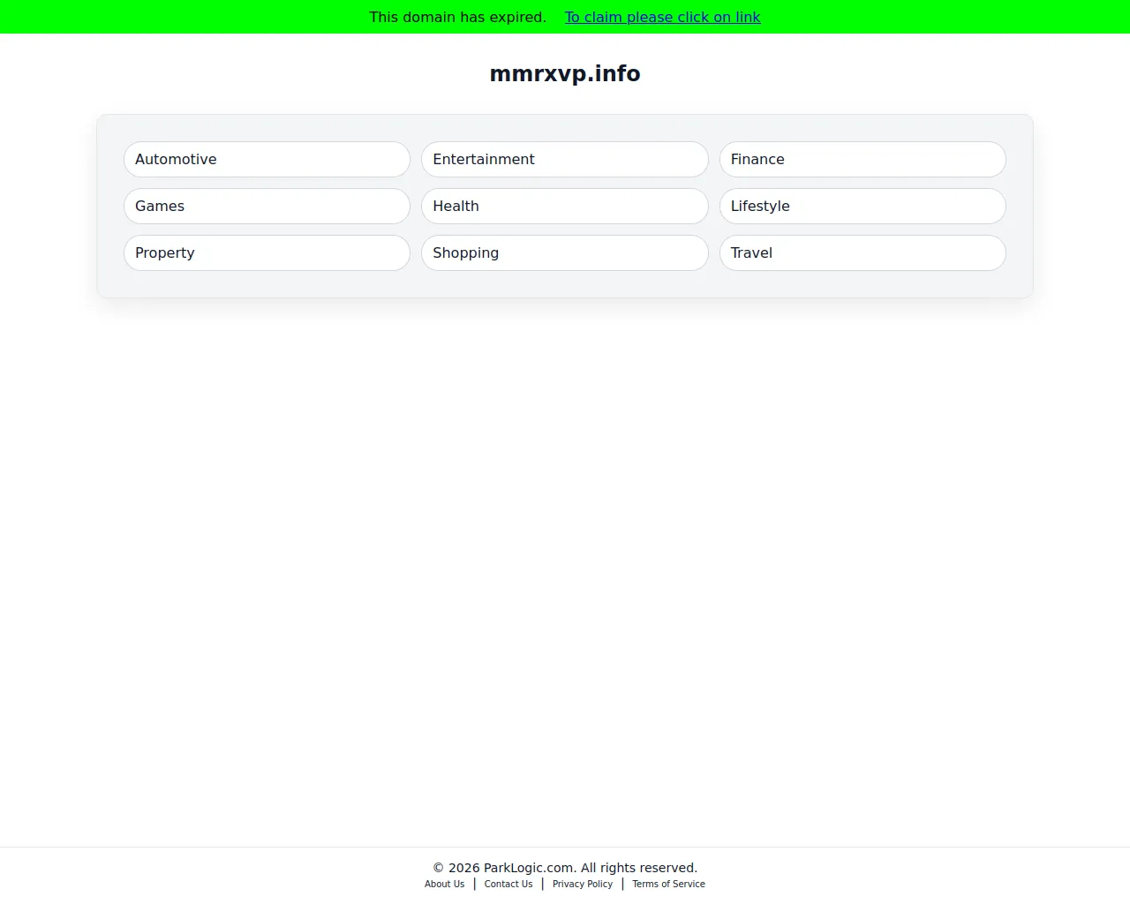This screenshot has width=1130, height=904.
Task: Click the ParkLogic.com copyright text
Action: [x=564, y=867]
